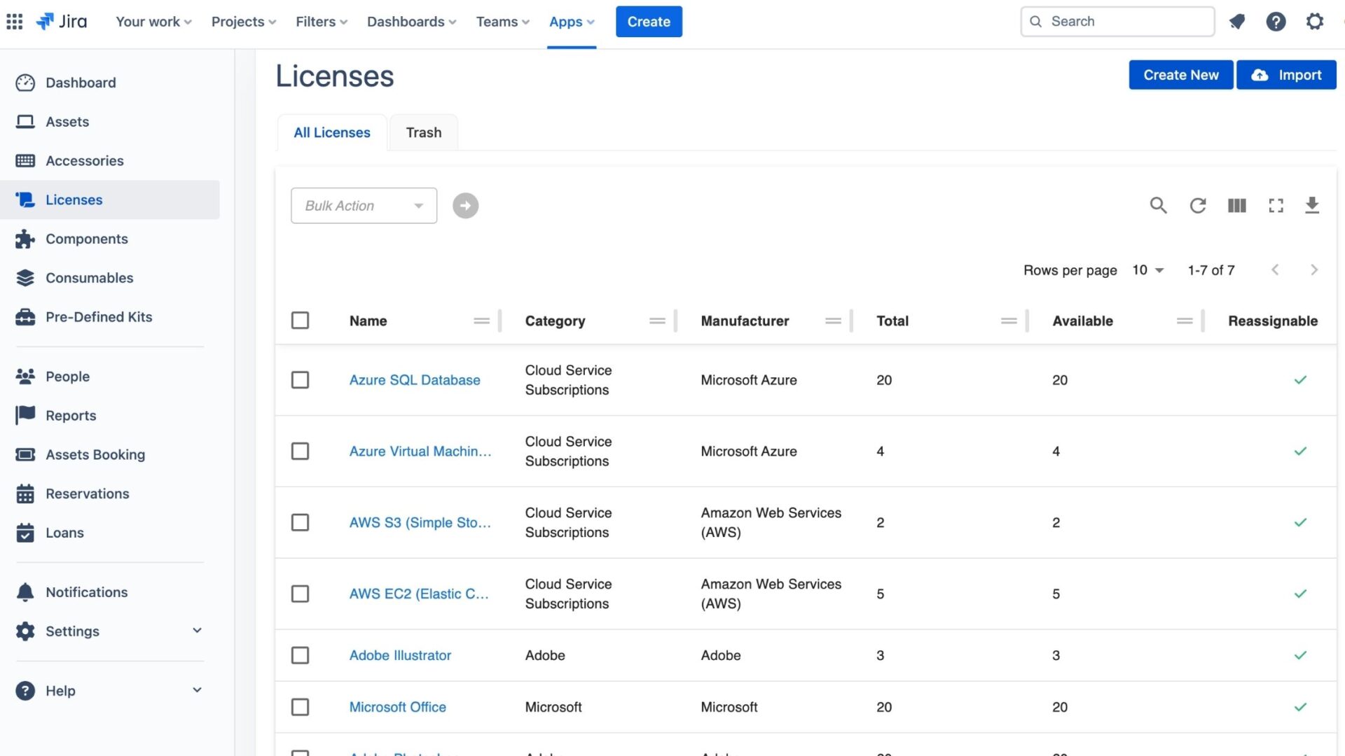Open the Adobe Illustrator license
Screen dimensions: 1345x756
tap(400, 655)
